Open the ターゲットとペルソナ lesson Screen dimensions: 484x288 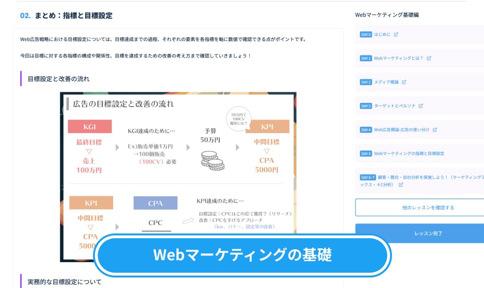pos(394,106)
